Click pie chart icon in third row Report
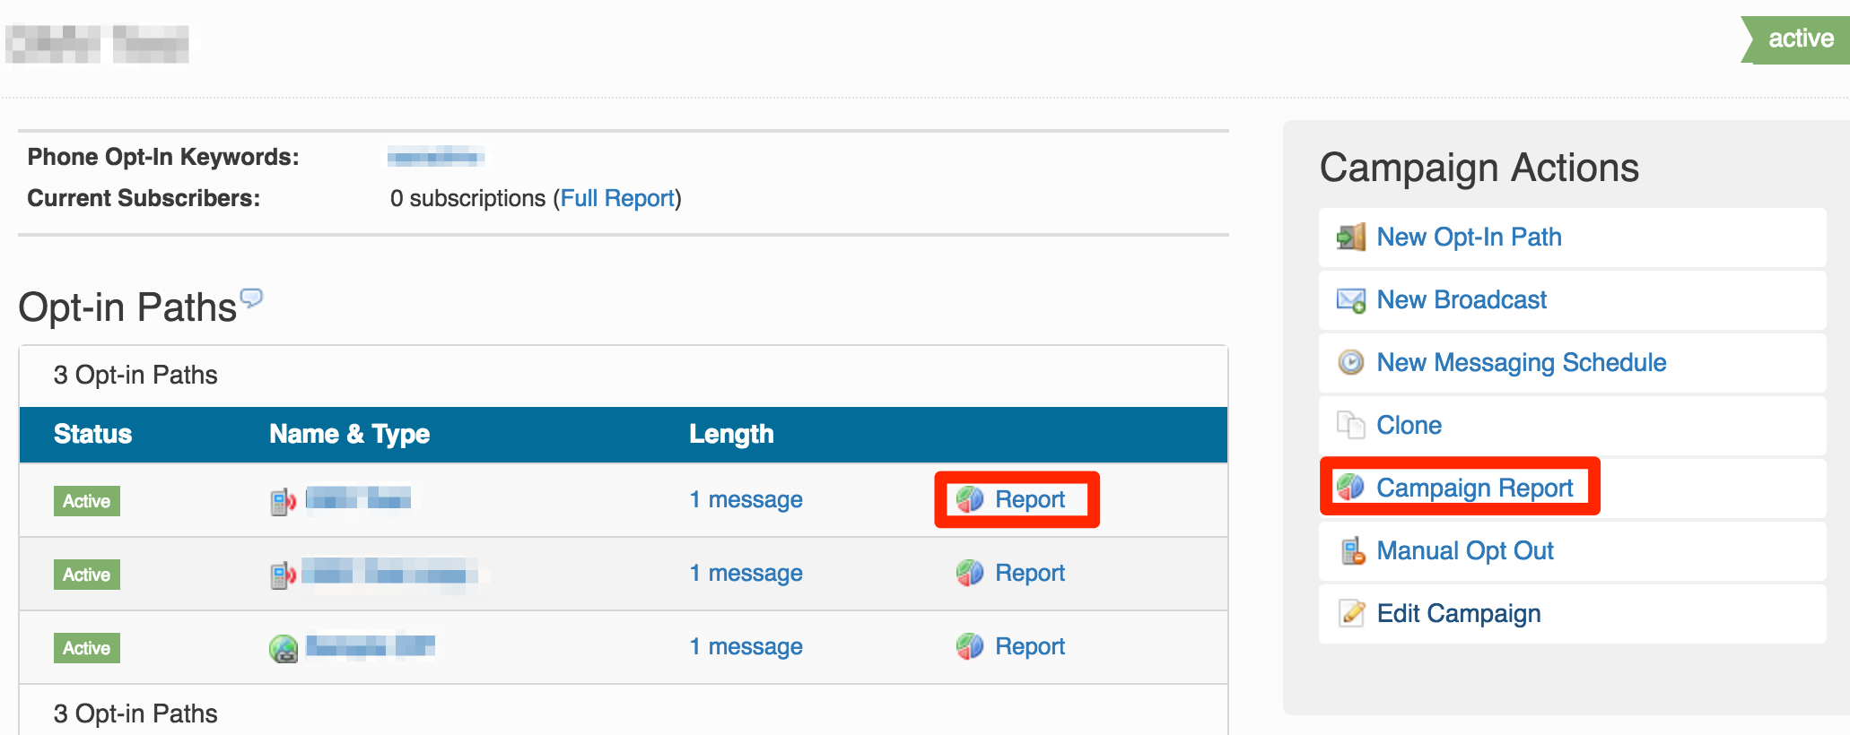The image size is (1850, 735). pyautogui.click(x=970, y=645)
